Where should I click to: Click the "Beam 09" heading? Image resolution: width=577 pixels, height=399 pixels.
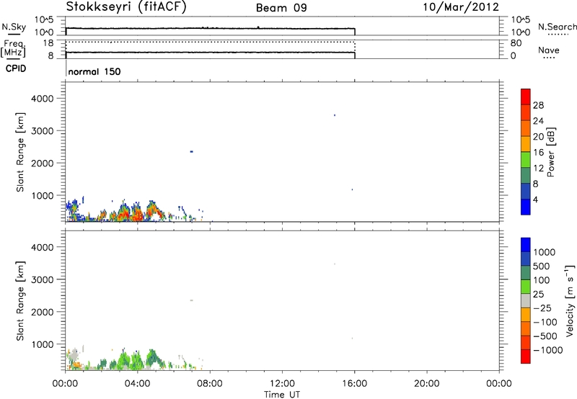coord(281,8)
